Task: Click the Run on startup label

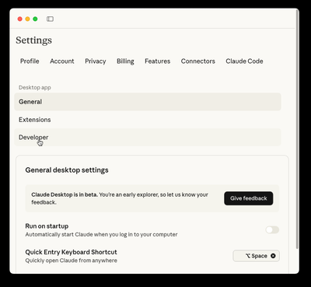Action: pyautogui.click(x=47, y=226)
